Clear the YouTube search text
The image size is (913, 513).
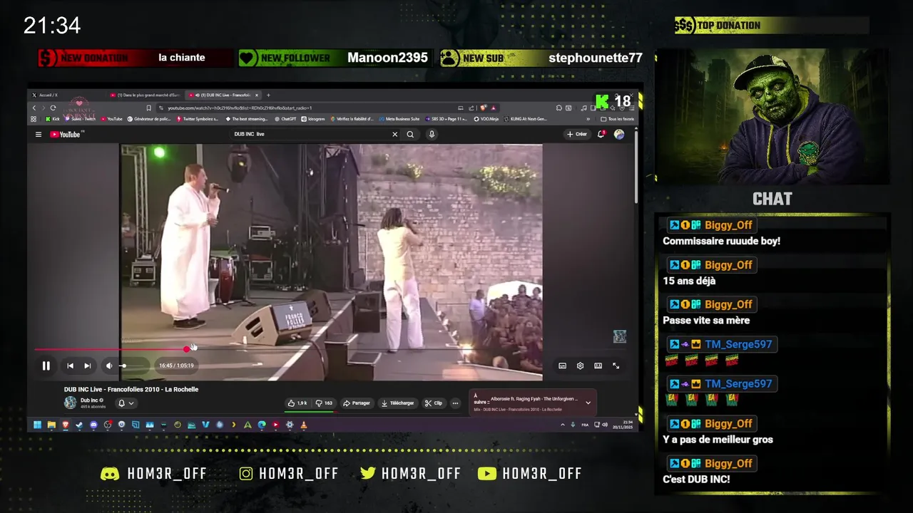pyautogui.click(x=394, y=134)
